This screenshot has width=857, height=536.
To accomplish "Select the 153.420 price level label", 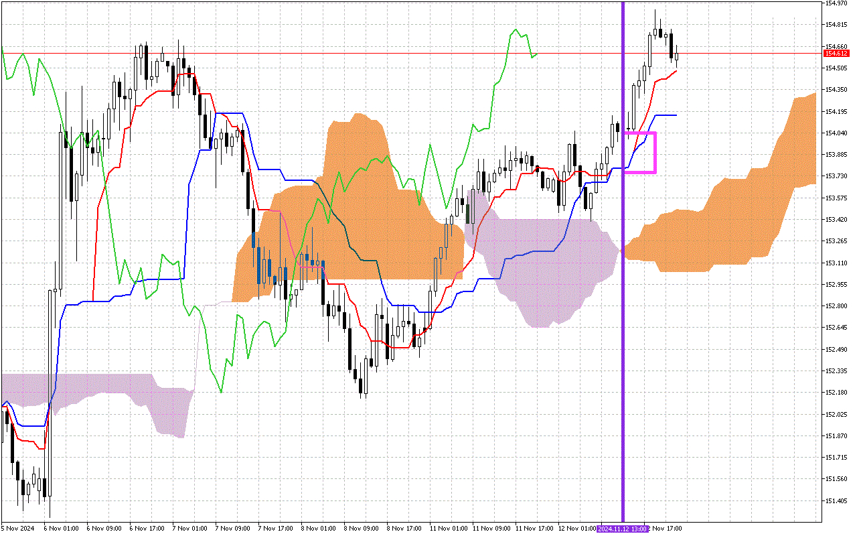I will (836, 220).
